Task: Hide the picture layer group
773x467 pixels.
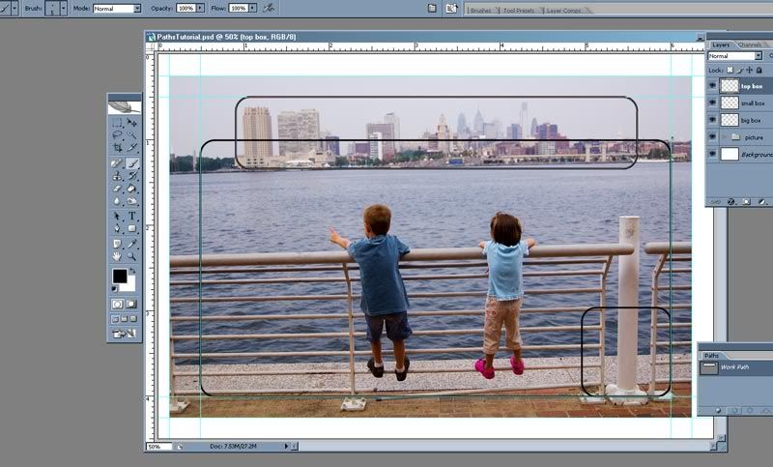Action: click(x=712, y=136)
